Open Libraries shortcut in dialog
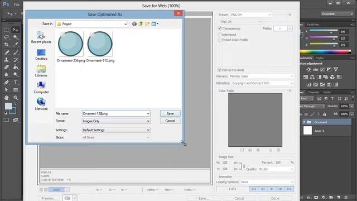Image resolution: width=357 pixels, height=201 pixels. tap(41, 71)
